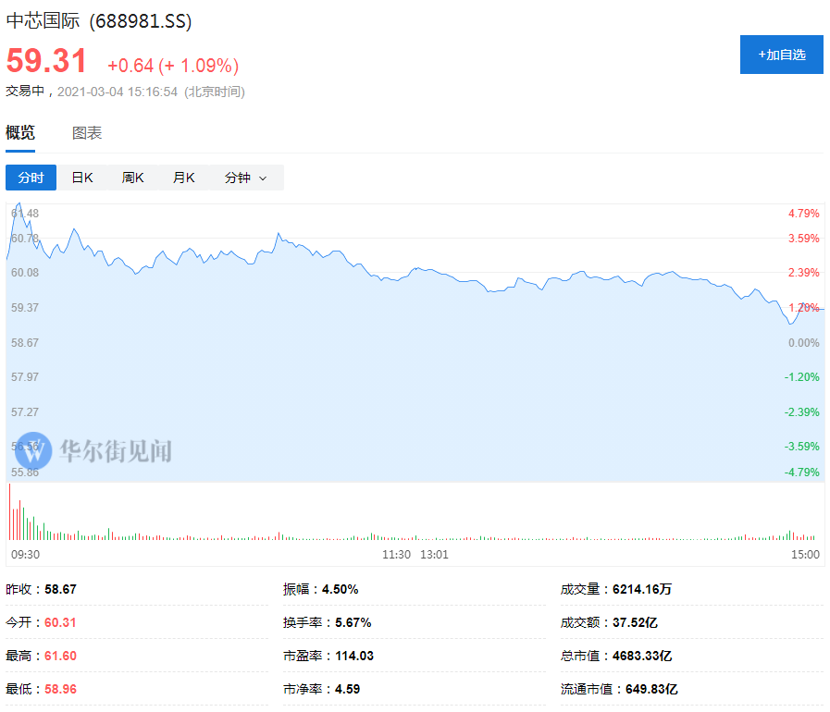Image resolution: width=830 pixels, height=712 pixels.
Task: Click the 最高 61.60 value
Action: tap(60, 656)
